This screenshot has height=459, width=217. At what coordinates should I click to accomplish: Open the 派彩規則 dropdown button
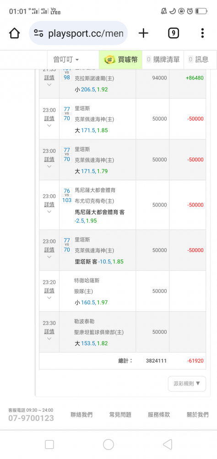pos(187,383)
